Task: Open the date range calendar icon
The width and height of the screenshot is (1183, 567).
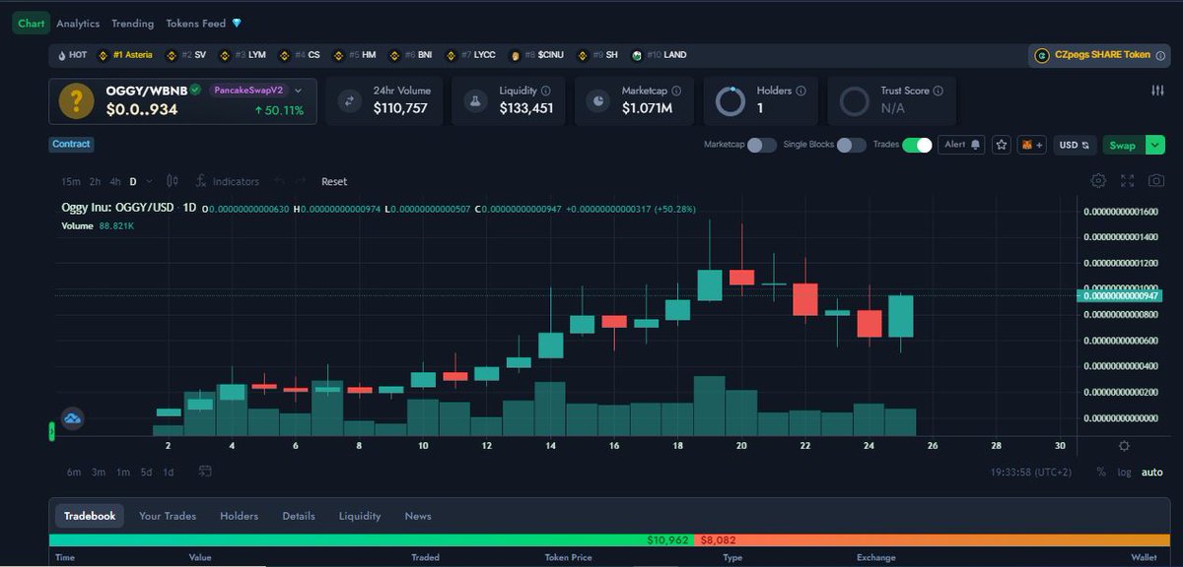Action: (x=205, y=472)
